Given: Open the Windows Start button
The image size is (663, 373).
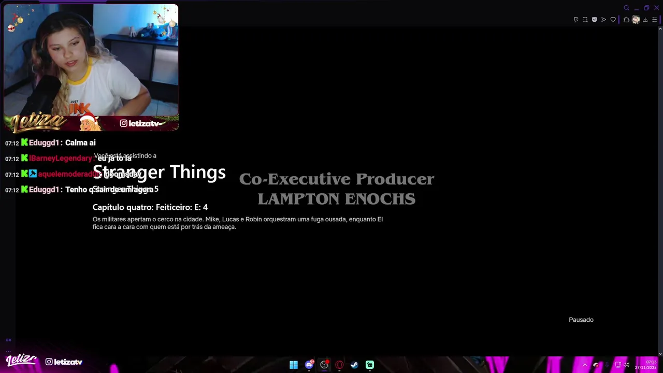Looking at the screenshot, I should point(294,365).
